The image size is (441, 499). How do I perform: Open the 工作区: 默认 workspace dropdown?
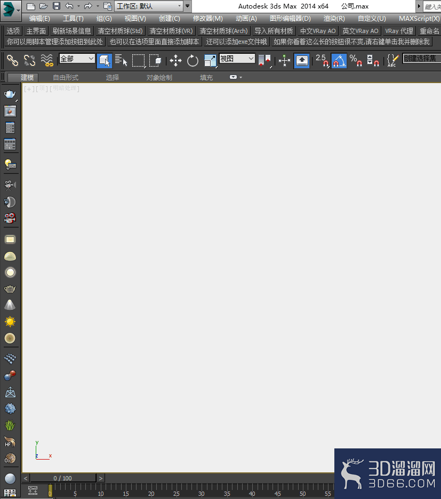click(x=148, y=6)
